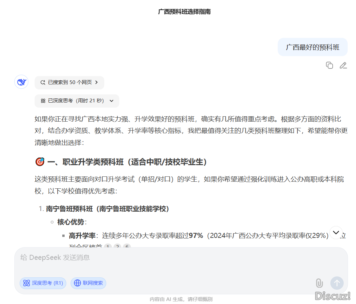The width and height of the screenshot is (356, 304).
Task: Copy the user message with the copy icon
Action: (x=329, y=65)
